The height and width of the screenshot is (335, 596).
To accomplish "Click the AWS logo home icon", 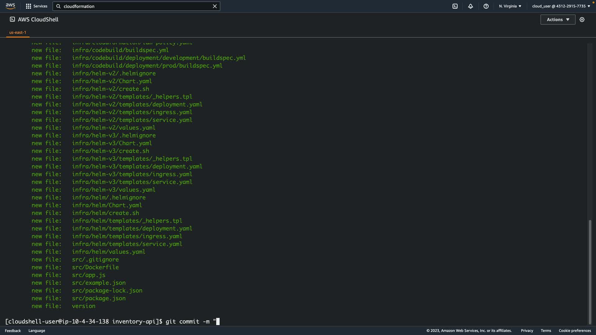I will pyautogui.click(x=10, y=6).
